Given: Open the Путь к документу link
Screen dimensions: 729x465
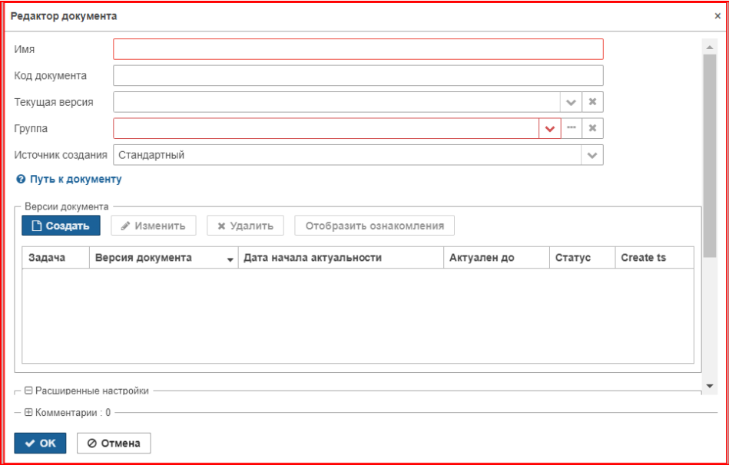Looking at the screenshot, I should coord(76,180).
